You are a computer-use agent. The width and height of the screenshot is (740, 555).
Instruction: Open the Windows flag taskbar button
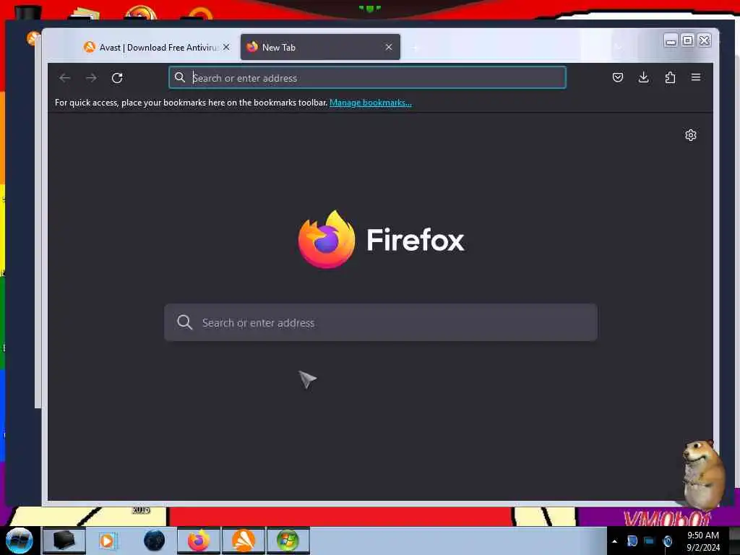pyautogui.click(x=288, y=541)
